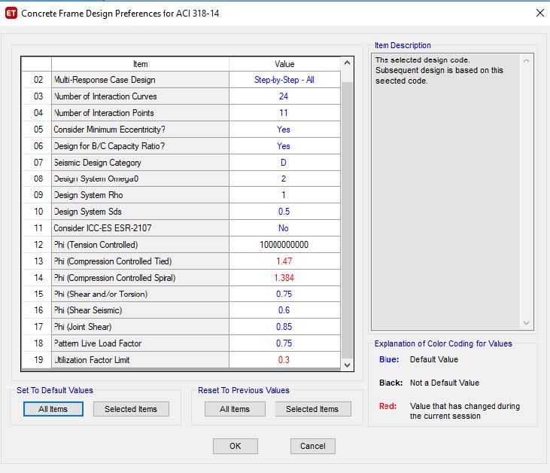Select the Consider ICC-ES ESR-2107 label
550x473 pixels.
click(x=140, y=228)
